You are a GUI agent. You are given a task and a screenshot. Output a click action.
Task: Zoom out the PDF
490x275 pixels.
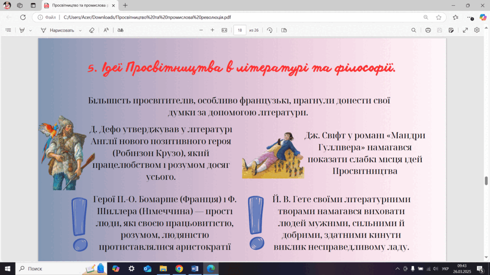[201, 30]
